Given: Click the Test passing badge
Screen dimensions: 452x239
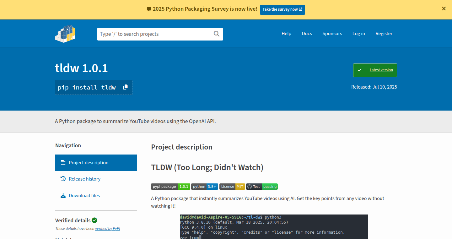Looking at the screenshot, I should [x=262, y=187].
